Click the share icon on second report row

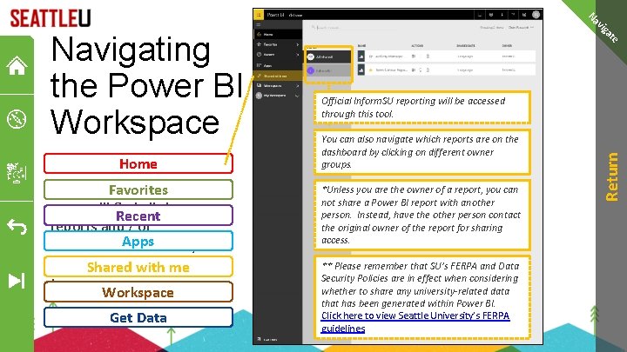[414, 70]
